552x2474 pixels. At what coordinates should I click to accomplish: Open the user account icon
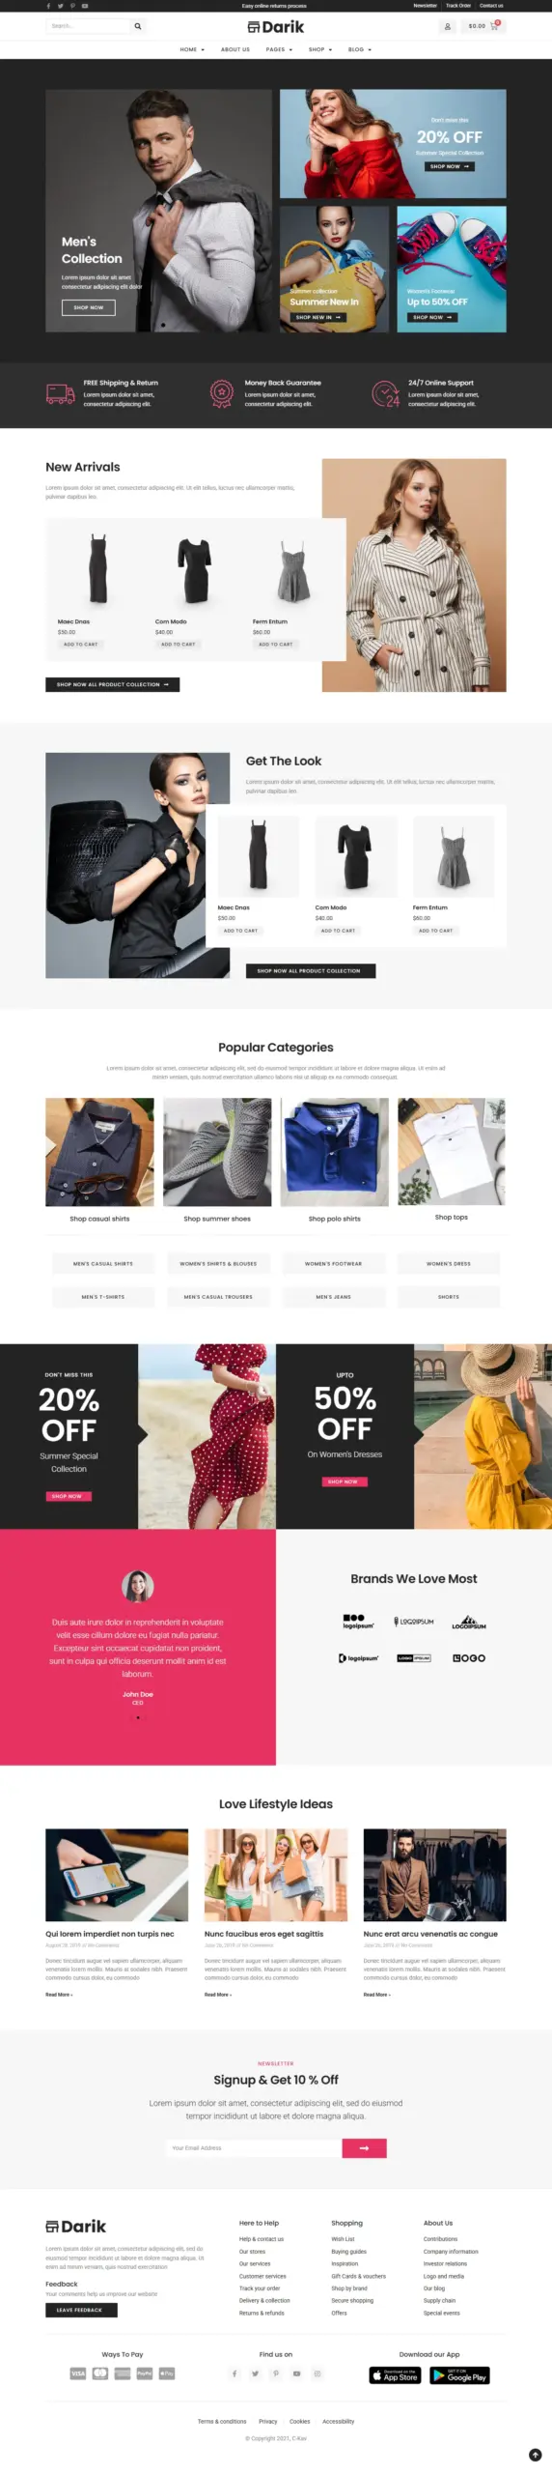[448, 26]
